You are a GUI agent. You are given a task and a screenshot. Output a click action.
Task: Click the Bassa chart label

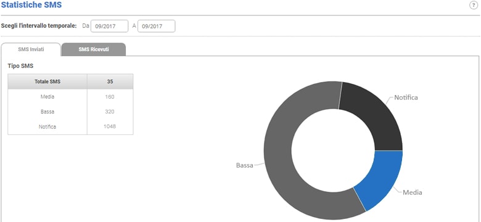pyautogui.click(x=244, y=165)
